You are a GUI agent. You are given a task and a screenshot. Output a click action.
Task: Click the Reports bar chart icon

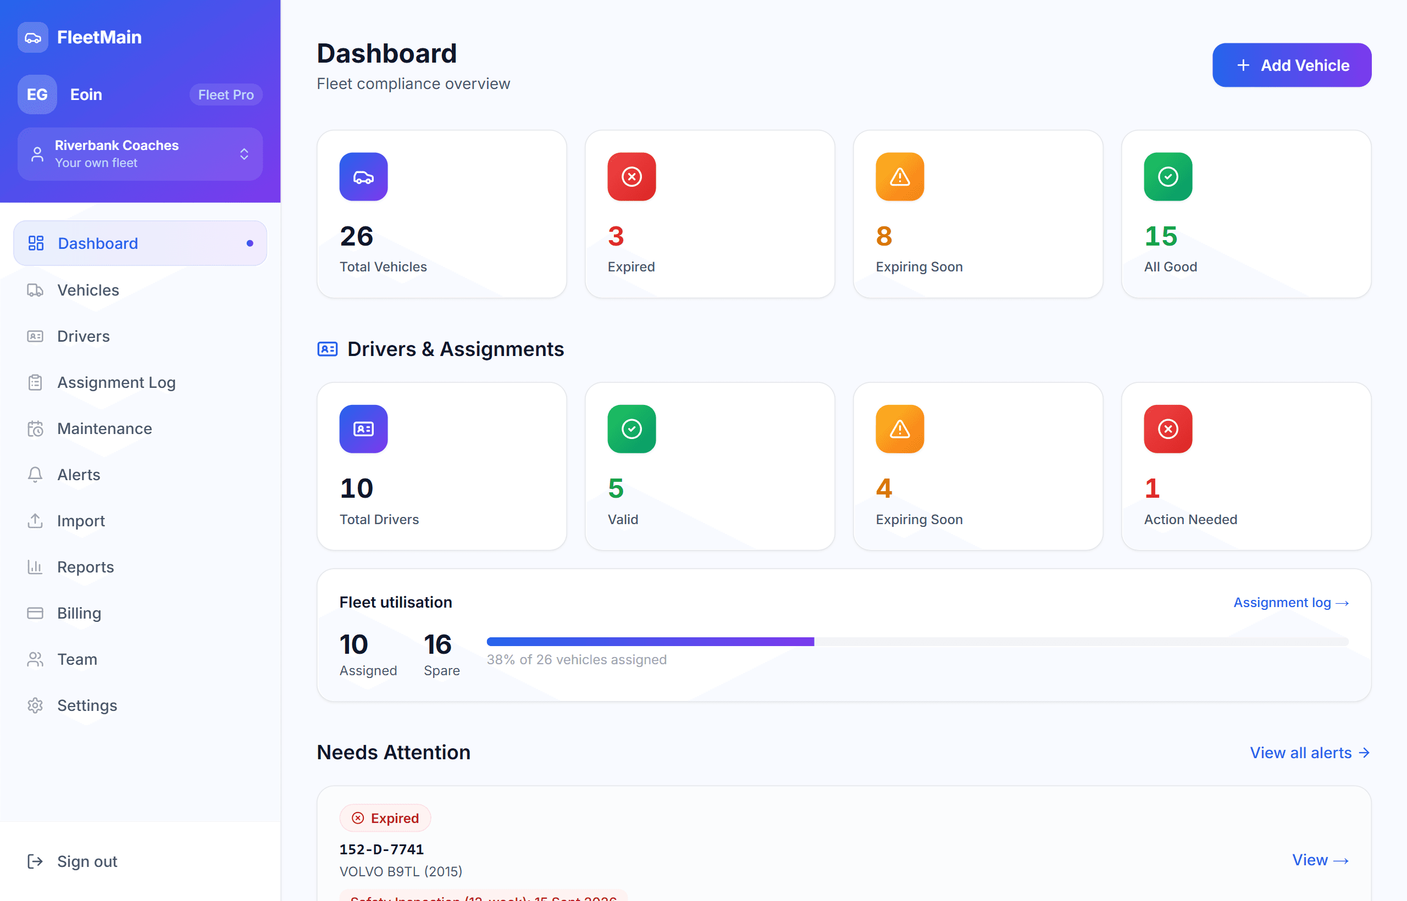(35, 567)
